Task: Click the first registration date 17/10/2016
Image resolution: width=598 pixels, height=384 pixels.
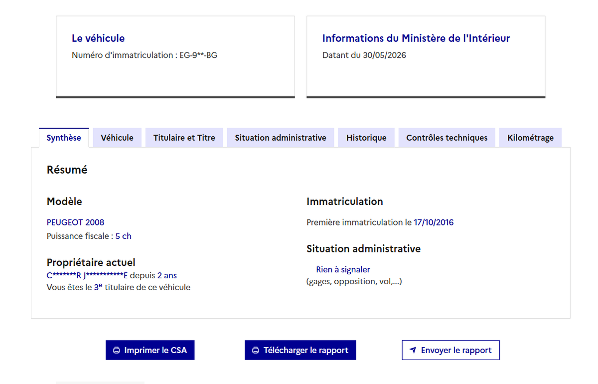Action: (x=434, y=222)
